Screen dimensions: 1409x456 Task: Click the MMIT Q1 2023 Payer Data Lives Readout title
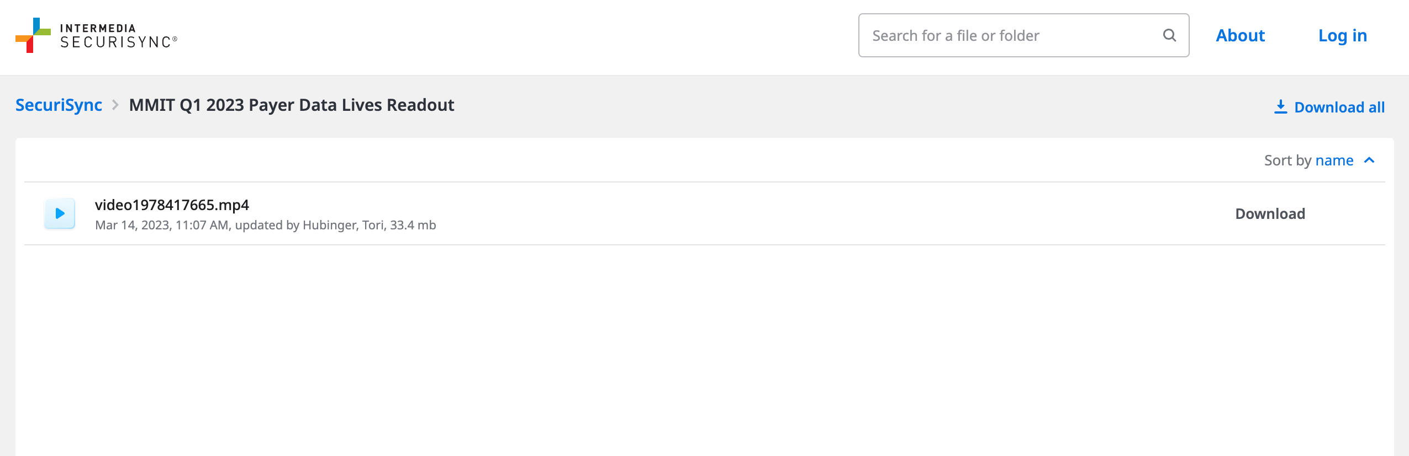tap(292, 105)
